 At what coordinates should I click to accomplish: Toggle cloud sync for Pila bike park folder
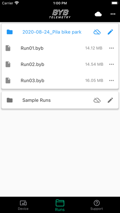97,32
